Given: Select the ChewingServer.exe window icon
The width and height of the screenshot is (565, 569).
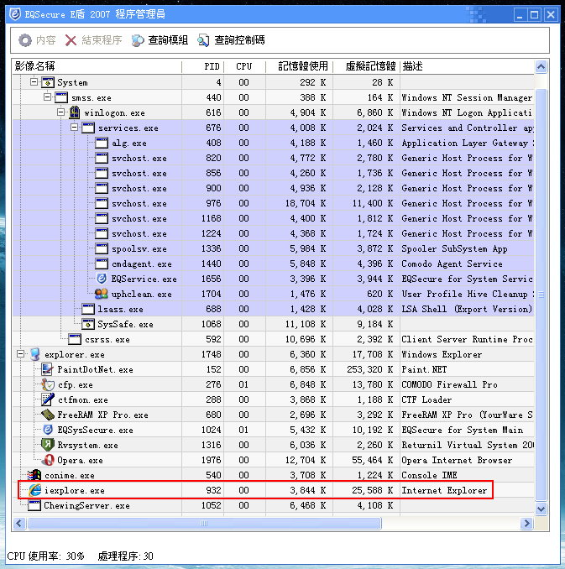Looking at the screenshot, I should pos(34,505).
